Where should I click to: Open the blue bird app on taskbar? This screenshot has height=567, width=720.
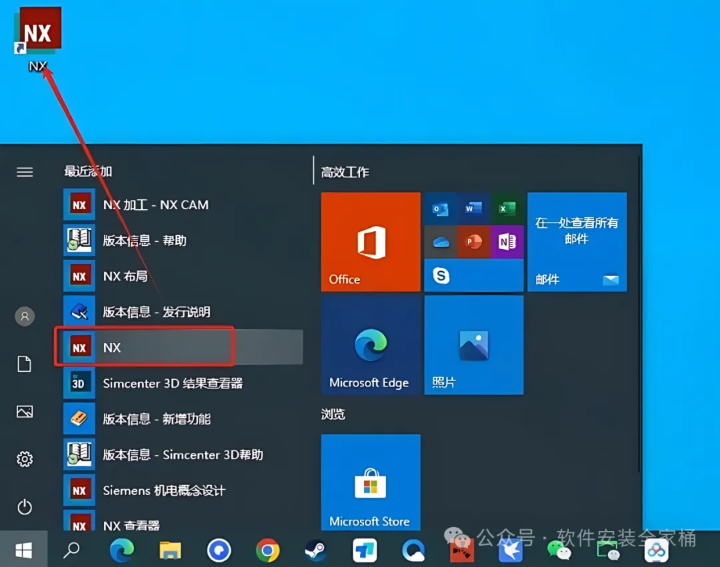point(511,550)
